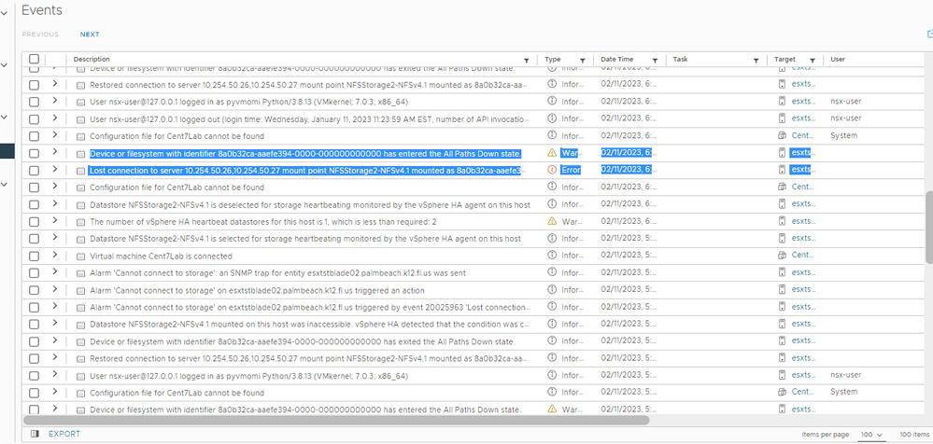Image resolution: width=933 pixels, height=444 pixels.
Task: Select checkbox for Virtual machine Cent7Lab is connected
Action: pyautogui.click(x=35, y=256)
